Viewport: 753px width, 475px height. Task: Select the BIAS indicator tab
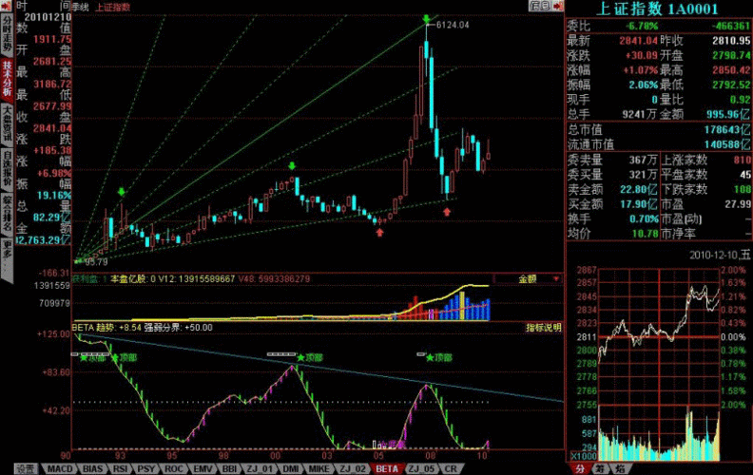tap(92, 468)
